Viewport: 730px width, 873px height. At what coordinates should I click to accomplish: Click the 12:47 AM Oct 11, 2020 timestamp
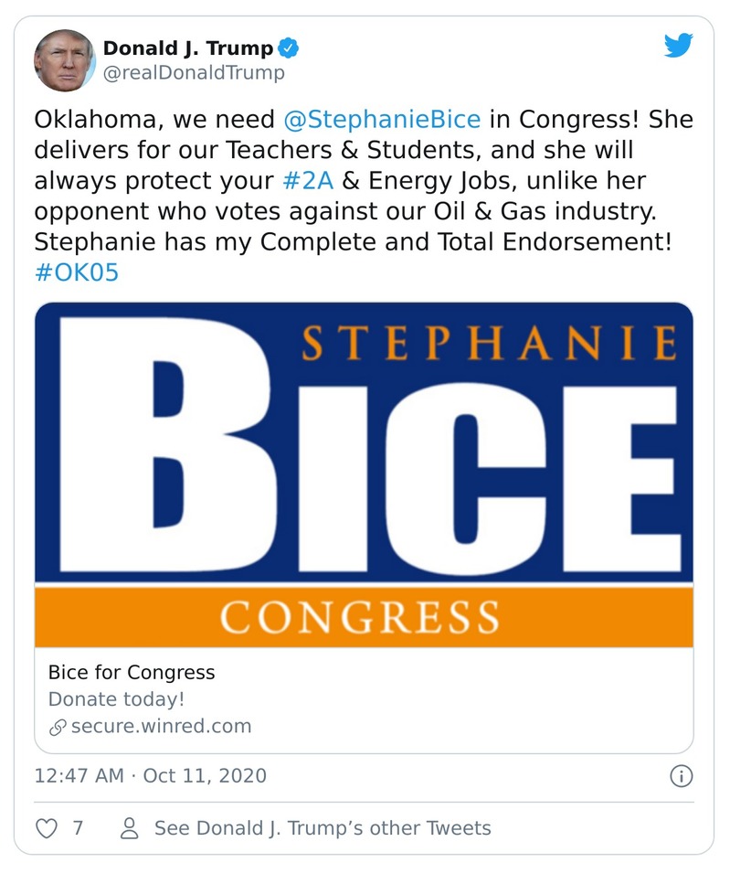click(x=151, y=776)
